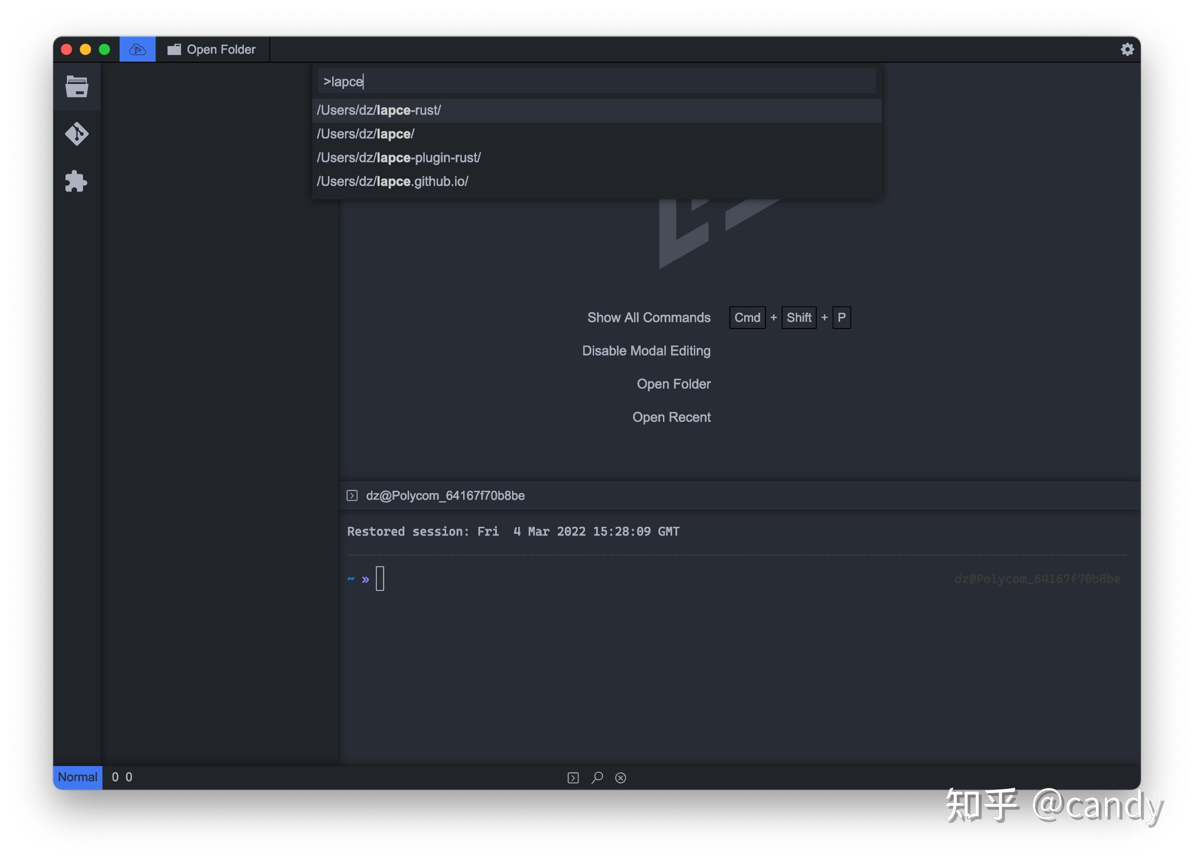Screen dimensions: 1194x860
Task: Pick /Users/dz/lapce-plugin-rust/ from results
Action: (399, 158)
